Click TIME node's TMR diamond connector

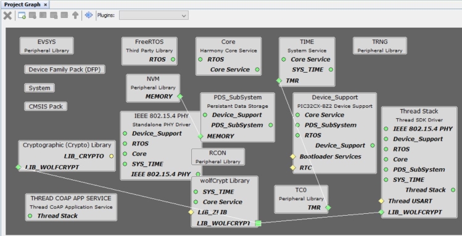[x=279, y=80]
